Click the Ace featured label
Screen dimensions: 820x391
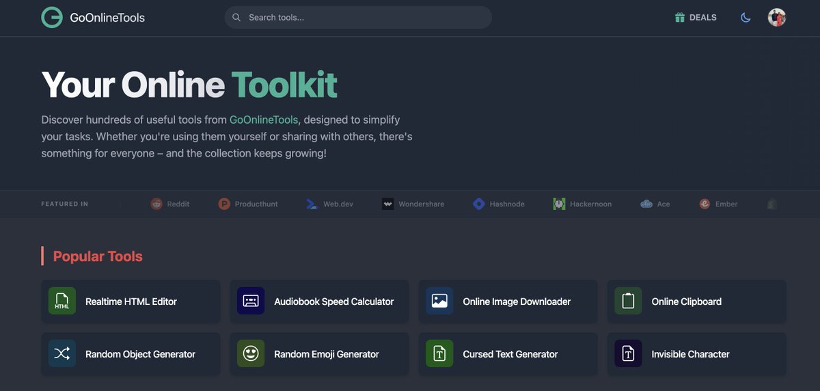click(x=664, y=204)
